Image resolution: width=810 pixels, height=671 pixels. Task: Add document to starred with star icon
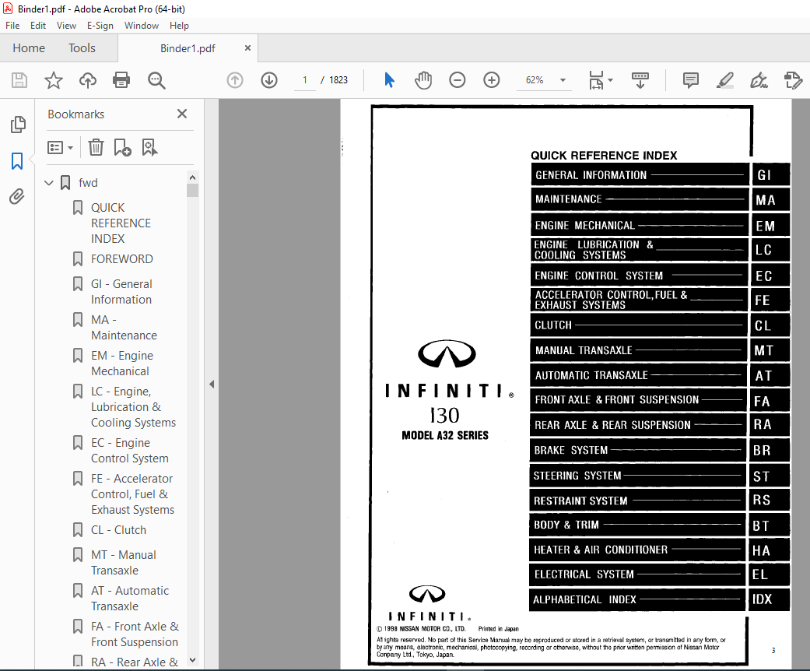53,80
